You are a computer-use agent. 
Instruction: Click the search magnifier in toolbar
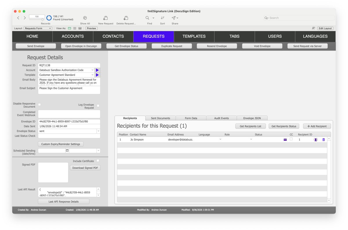tap(266, 18)
